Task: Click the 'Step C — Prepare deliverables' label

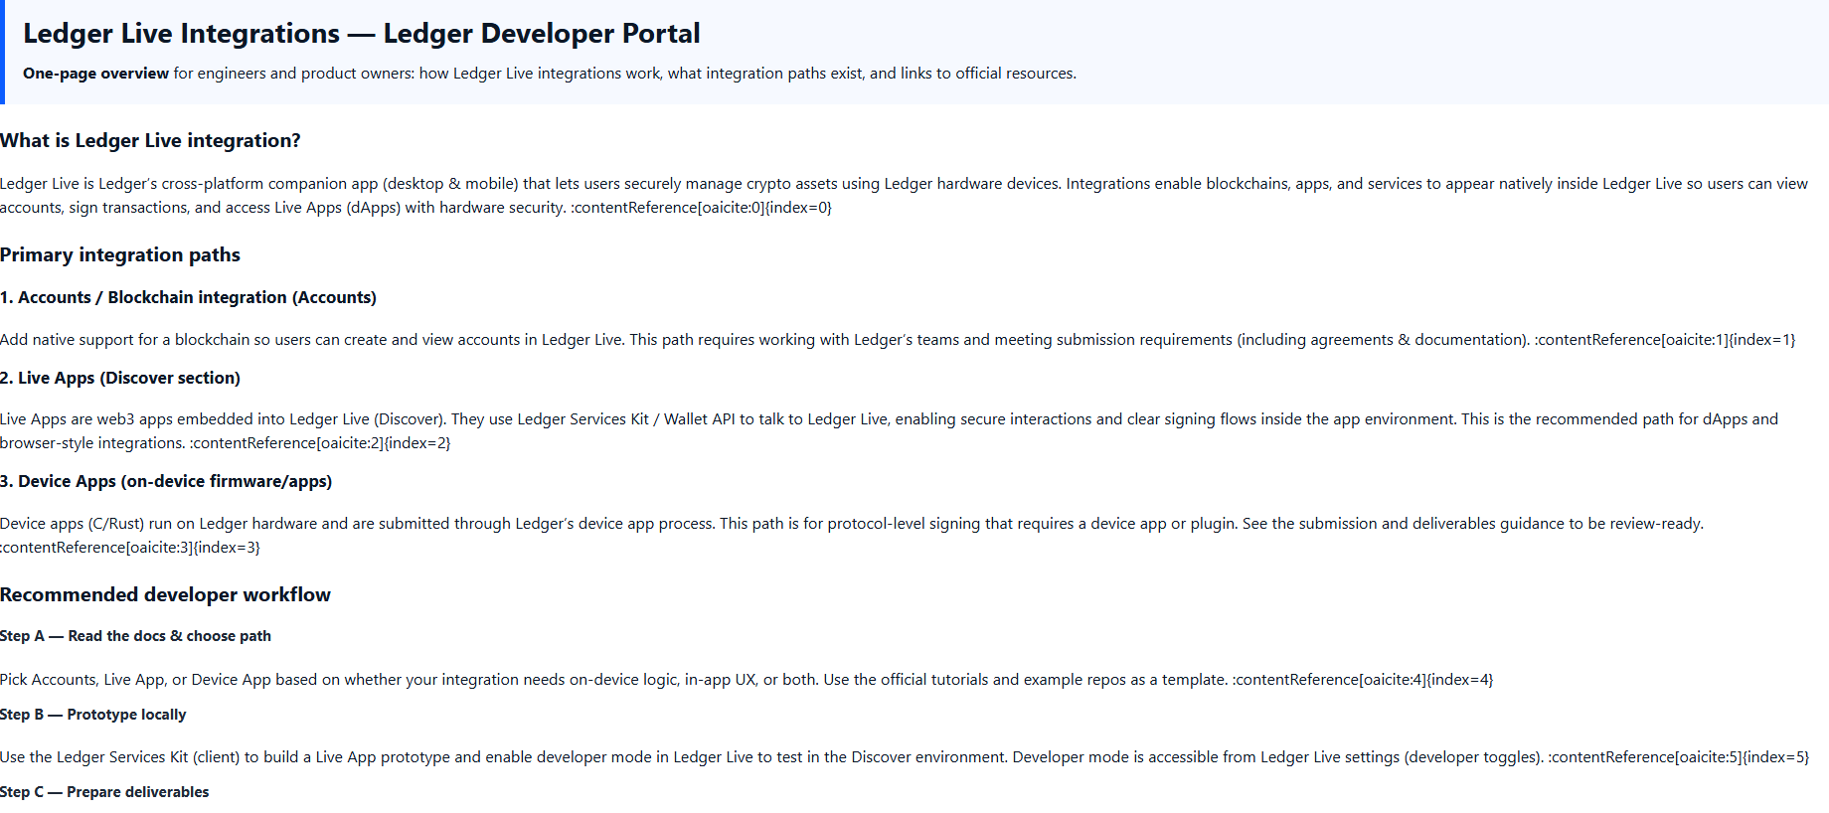Action: coord(104,792)
